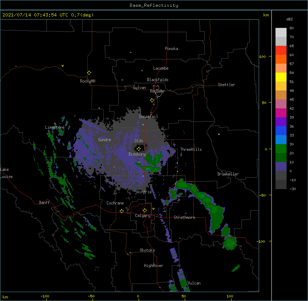Select yellow v marker northwest of RockyMH
This screenshot has width=308, height=301.
pyautogui.click(x=63, y=66)
